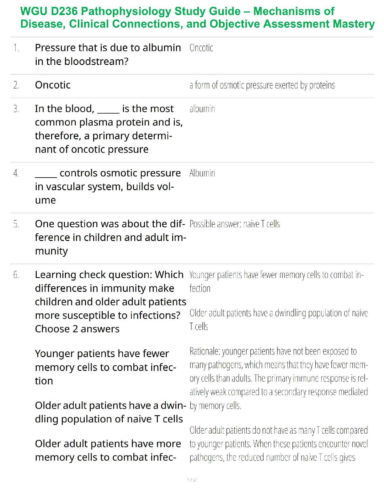Screen dimensions: 384x497
Task: Click the capitalized 'Albumin' answer in row 4
Action: [x=202, y=173]
